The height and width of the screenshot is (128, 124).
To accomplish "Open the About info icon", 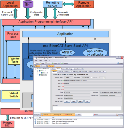I will click(x=118, y=63).
